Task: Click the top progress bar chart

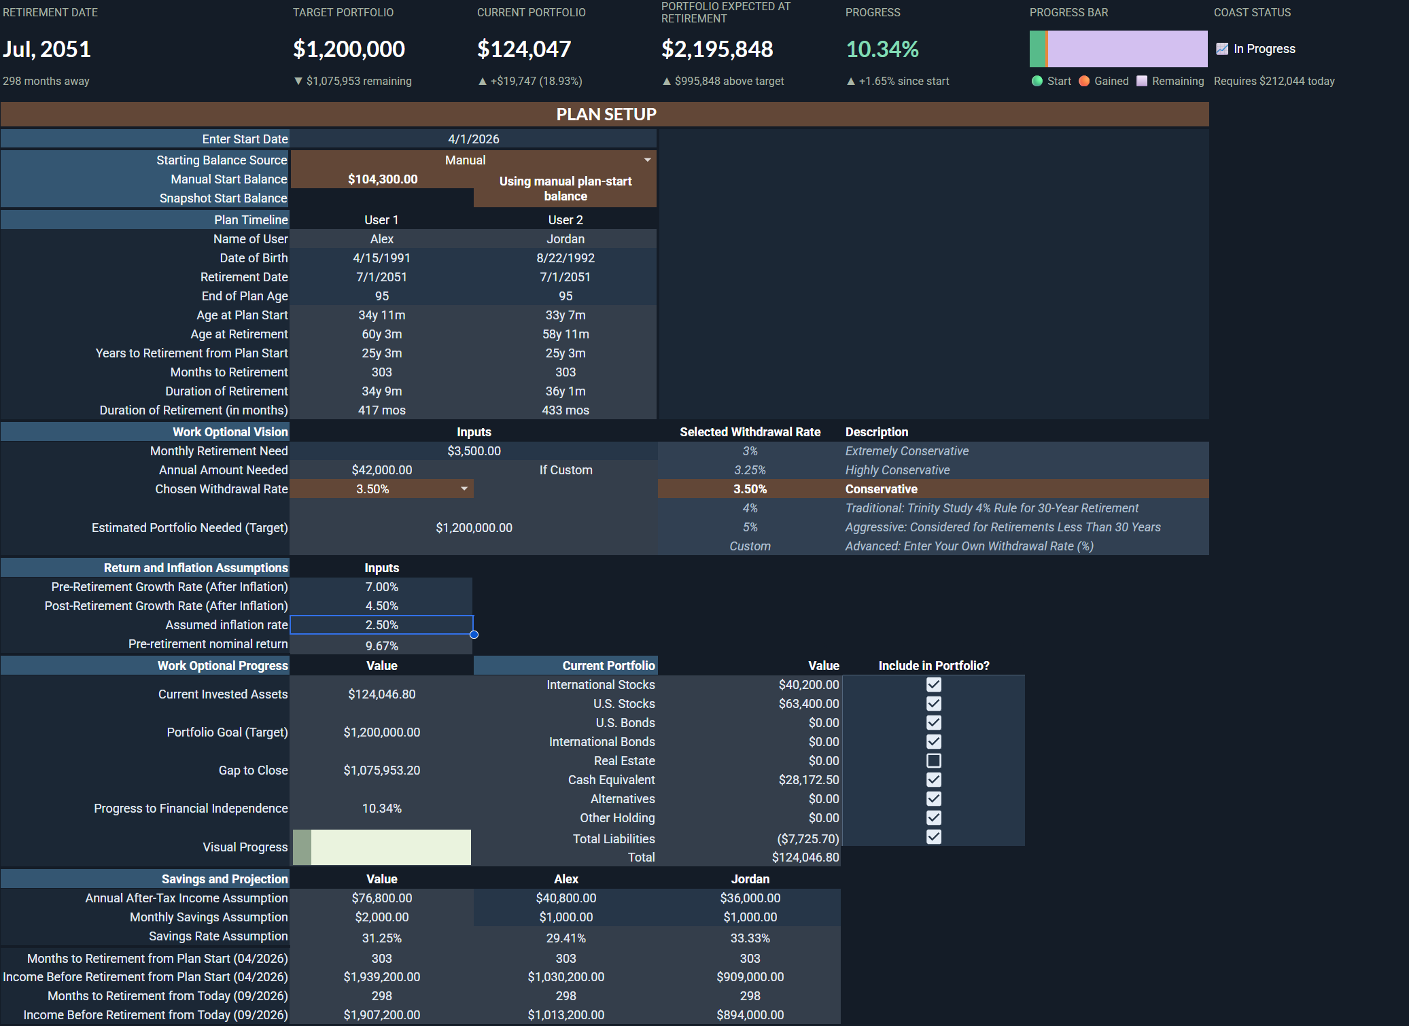Action: click(1118, 49)
